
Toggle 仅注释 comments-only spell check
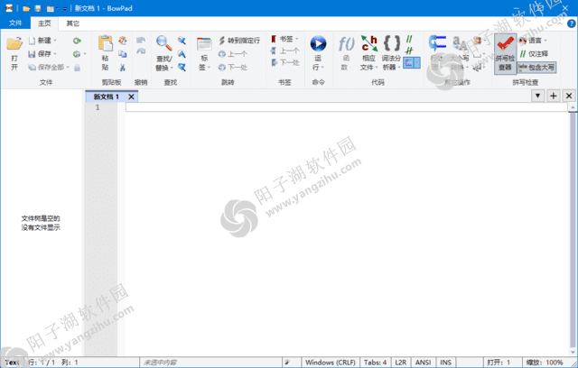coord(536,53)
